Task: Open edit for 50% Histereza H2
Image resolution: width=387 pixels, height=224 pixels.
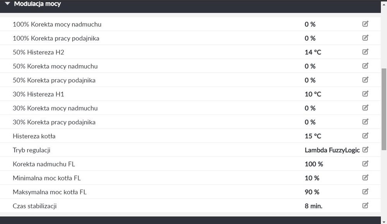Action: point(365,52)
